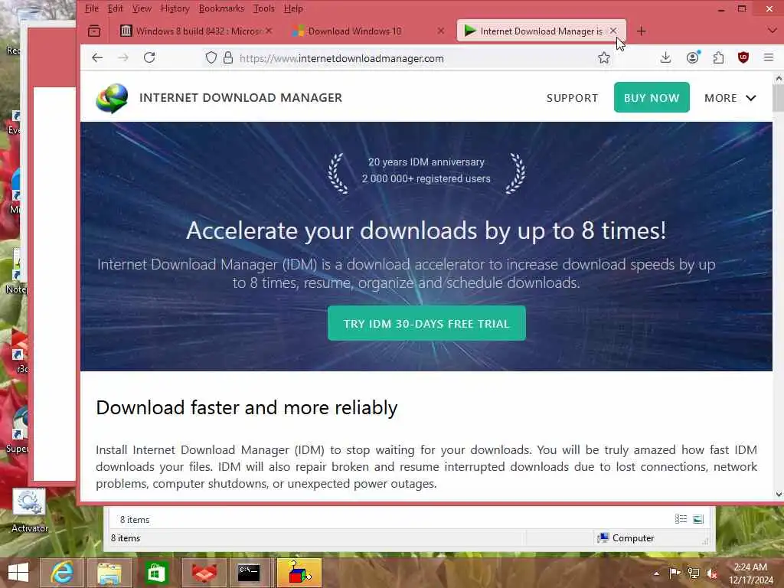Click the page vertical scrollbar thumb
The width and height of the screenshot is (784, 588).
[x=778, y=98]
